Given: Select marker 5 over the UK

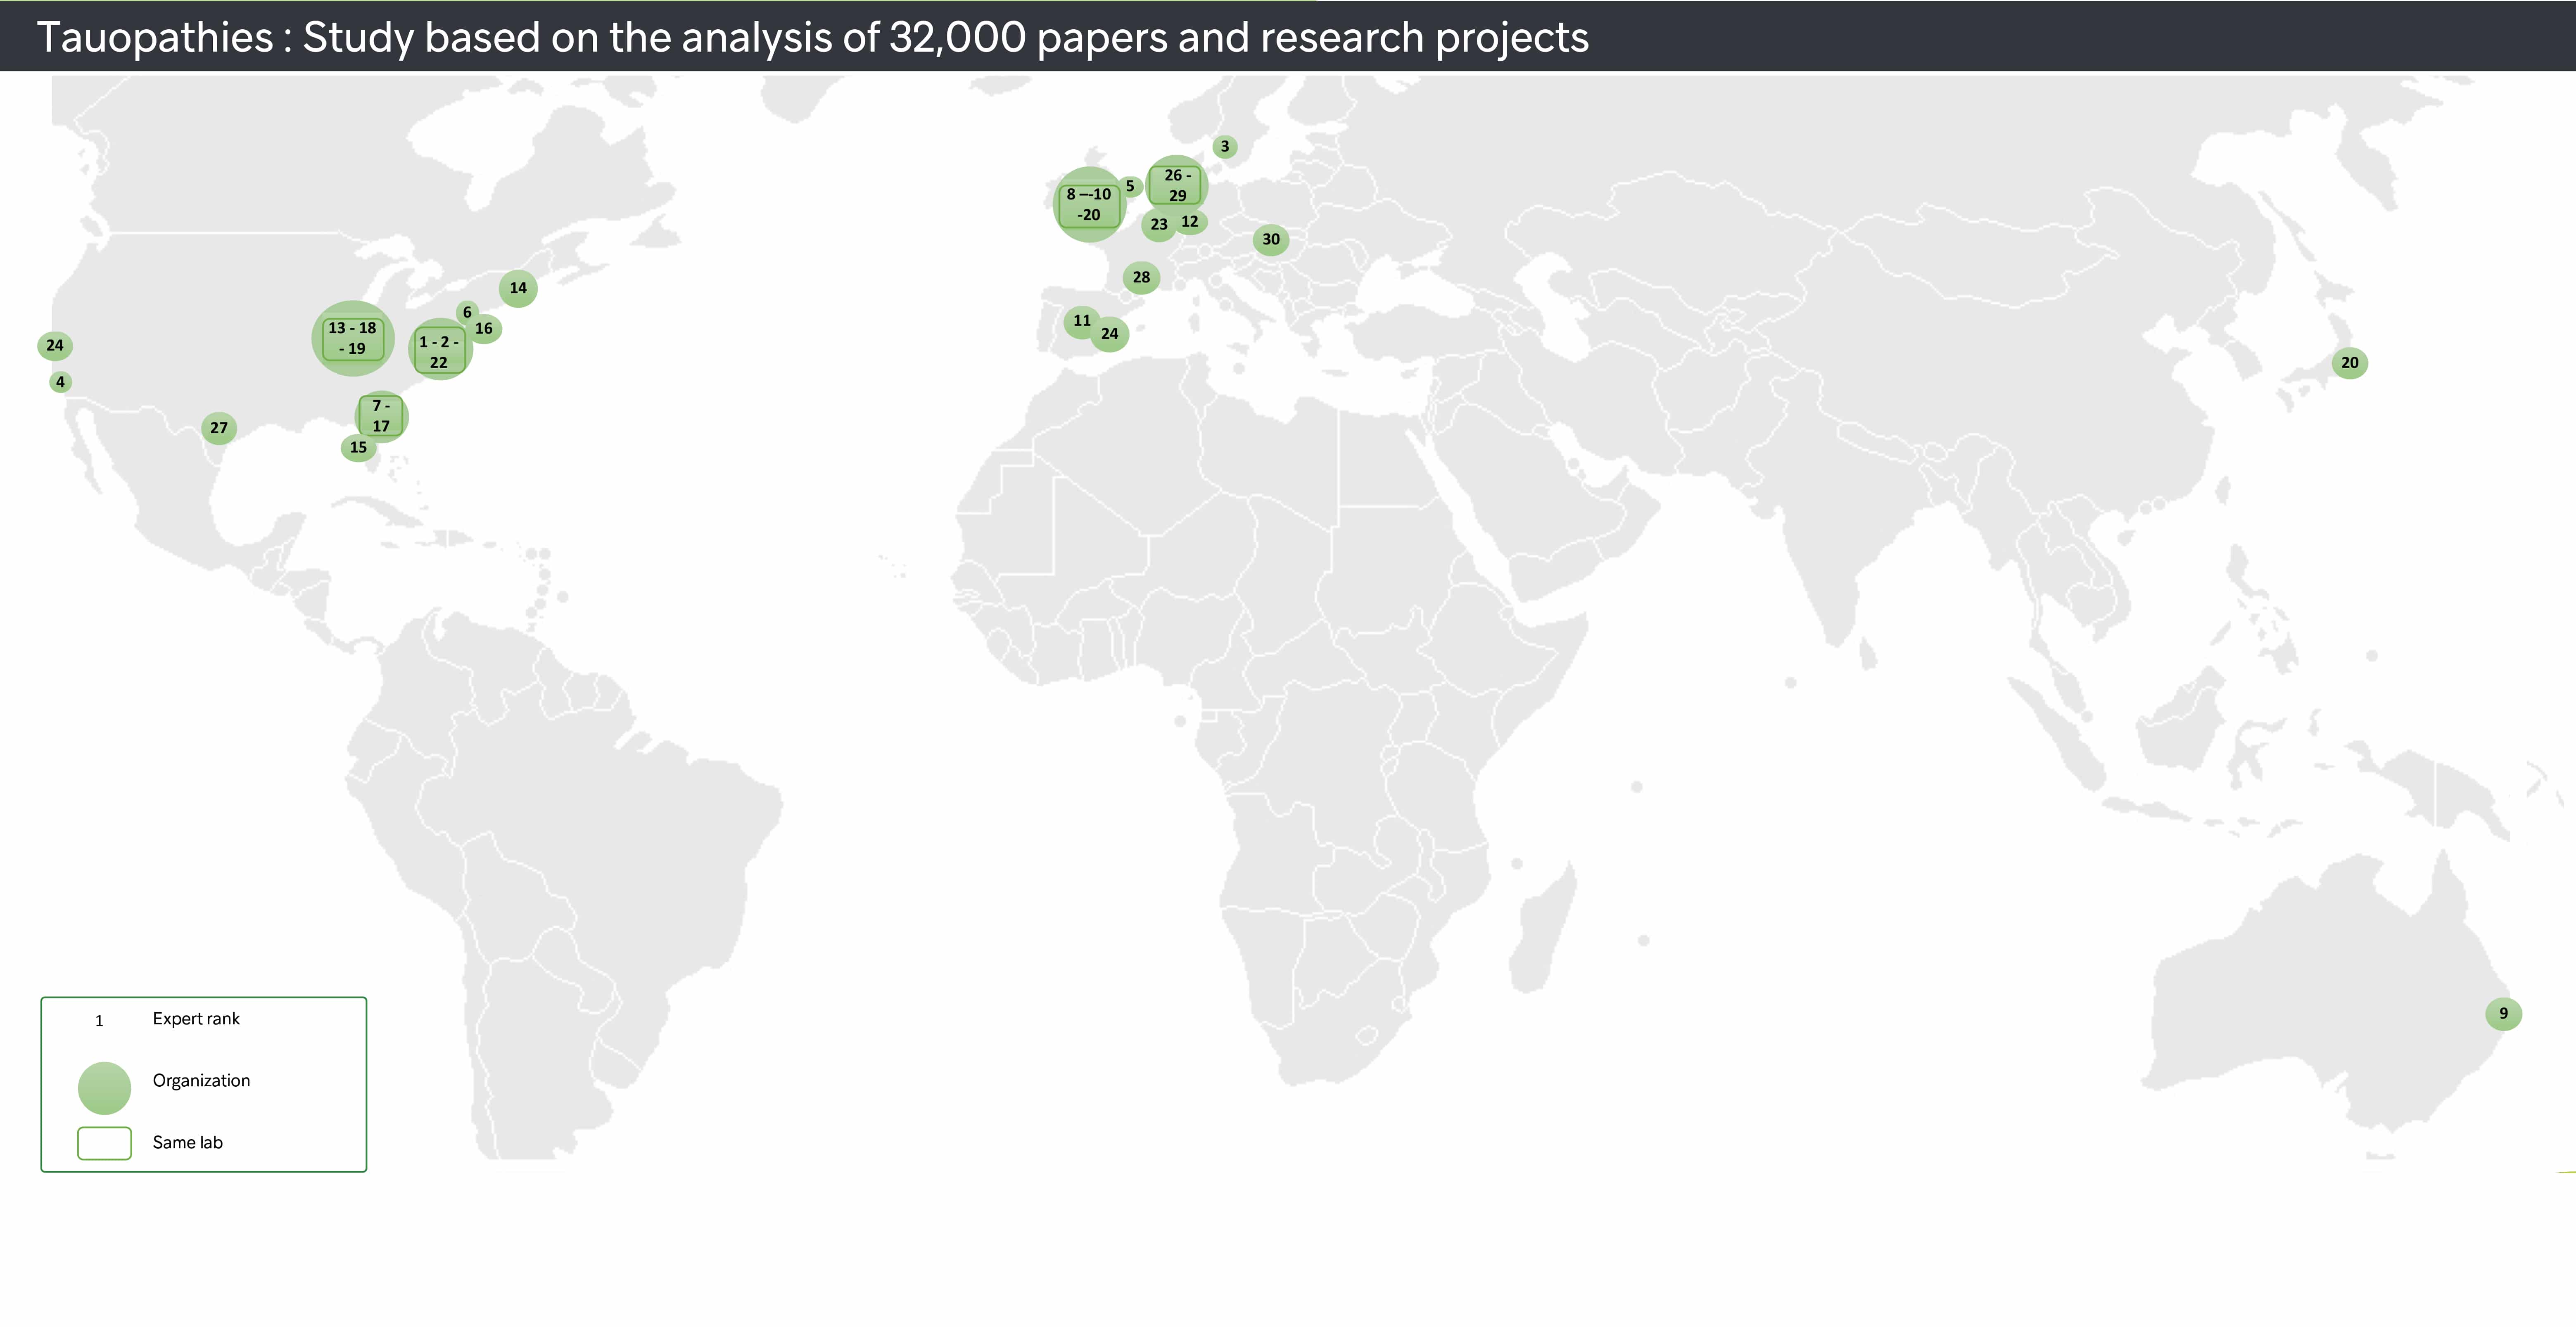Looking at the screenshot, I should pyautogui.click(x=1131, y=185).
